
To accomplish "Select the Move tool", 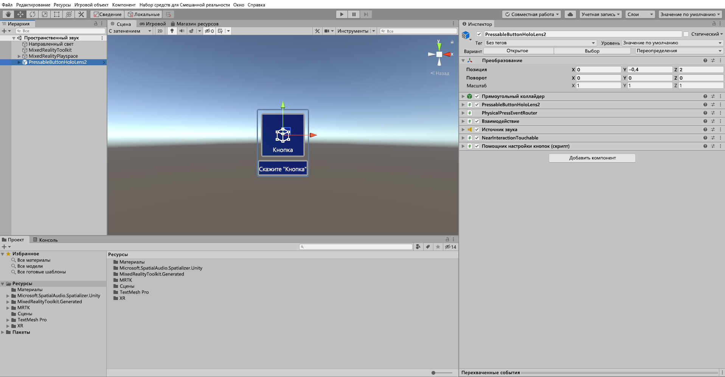I will tap(20, 14).
